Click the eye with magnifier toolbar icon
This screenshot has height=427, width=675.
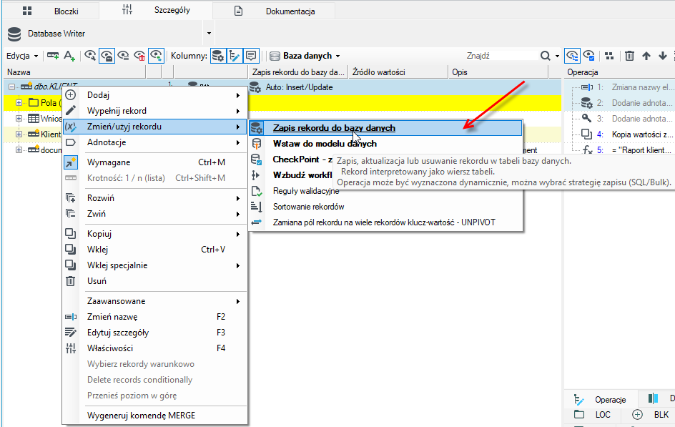[x=90, y=56]
